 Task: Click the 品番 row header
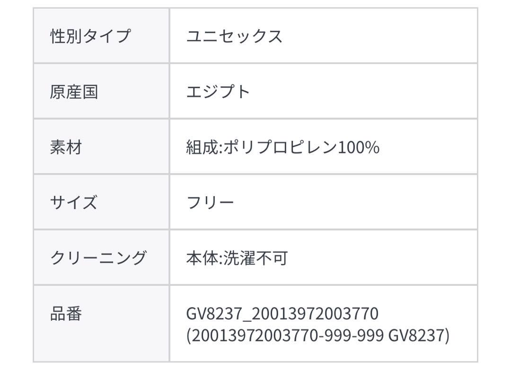101,324
